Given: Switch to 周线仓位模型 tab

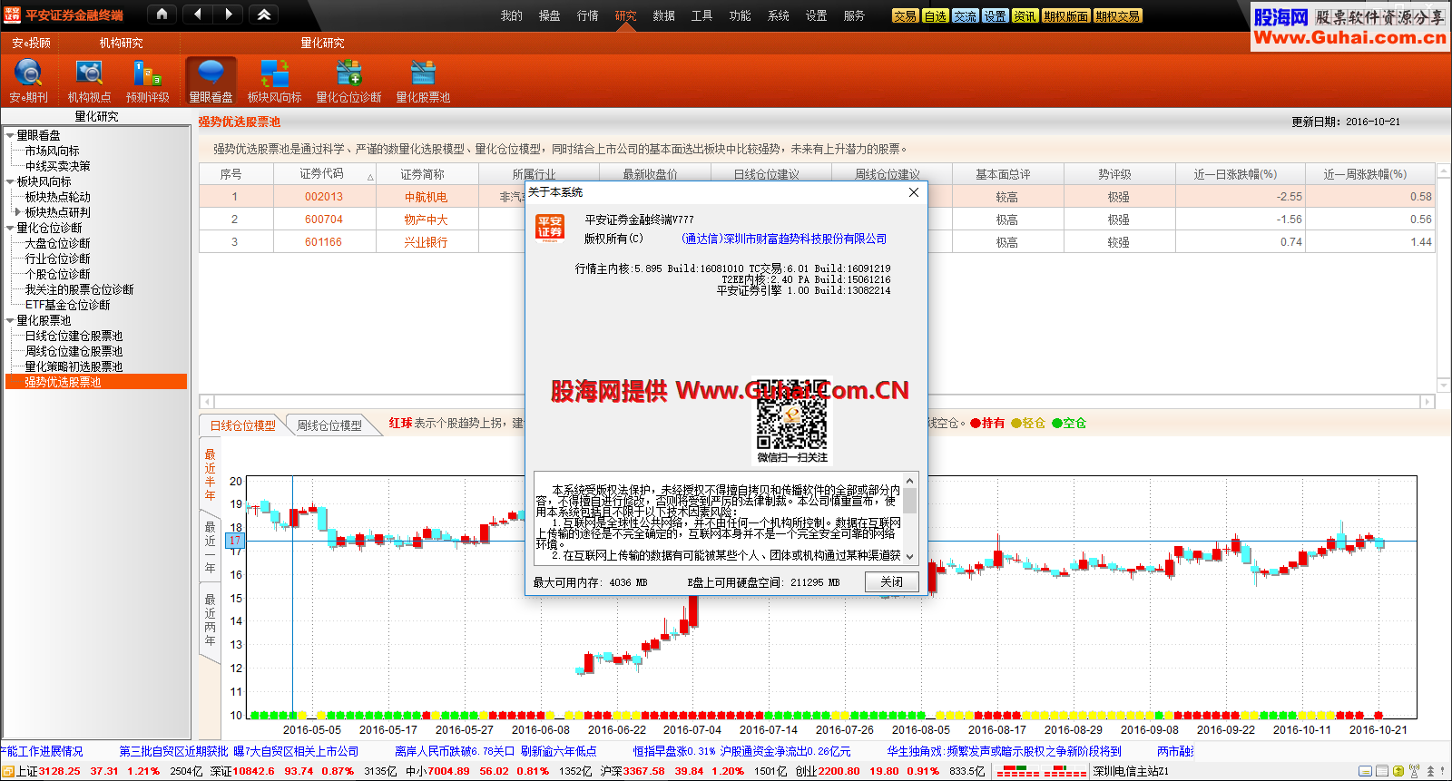Looking at the screenshot, I should point(329,425).
